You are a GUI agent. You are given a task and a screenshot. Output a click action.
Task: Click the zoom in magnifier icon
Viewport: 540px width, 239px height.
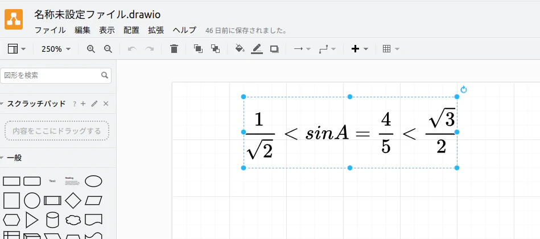click(x=91, y=49)
